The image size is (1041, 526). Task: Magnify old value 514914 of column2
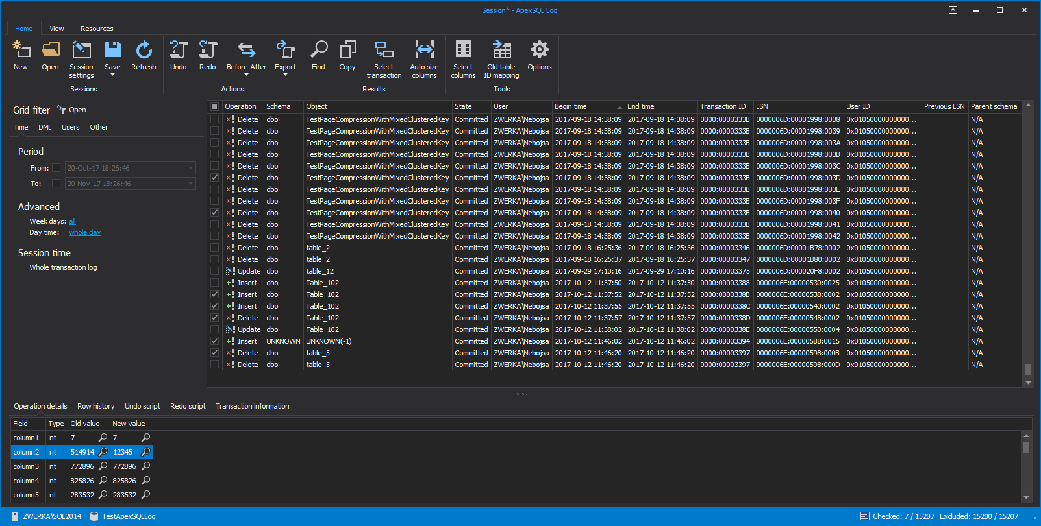[103, 451]
